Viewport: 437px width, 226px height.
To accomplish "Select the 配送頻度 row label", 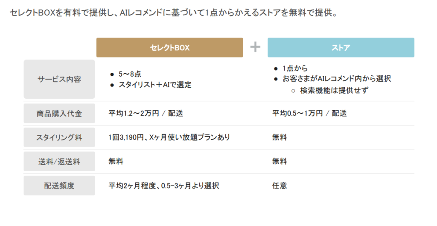I will [59, 186].
